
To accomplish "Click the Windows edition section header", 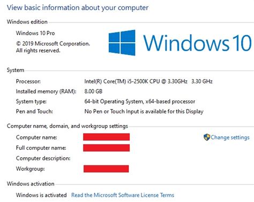I will 27,22.
